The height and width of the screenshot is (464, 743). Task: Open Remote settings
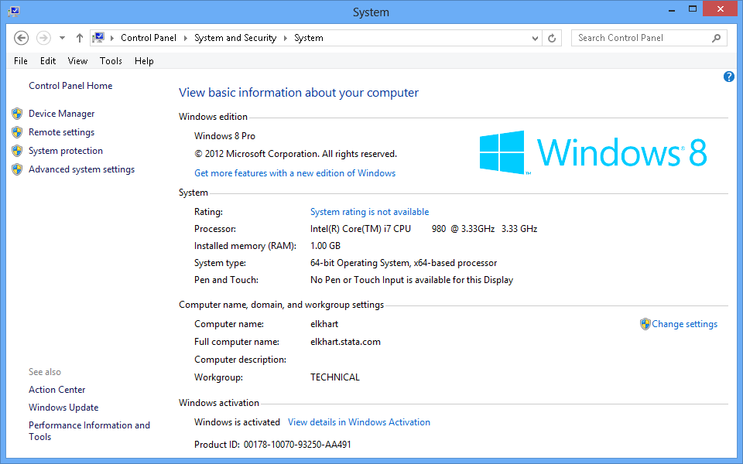click(62, 132)
